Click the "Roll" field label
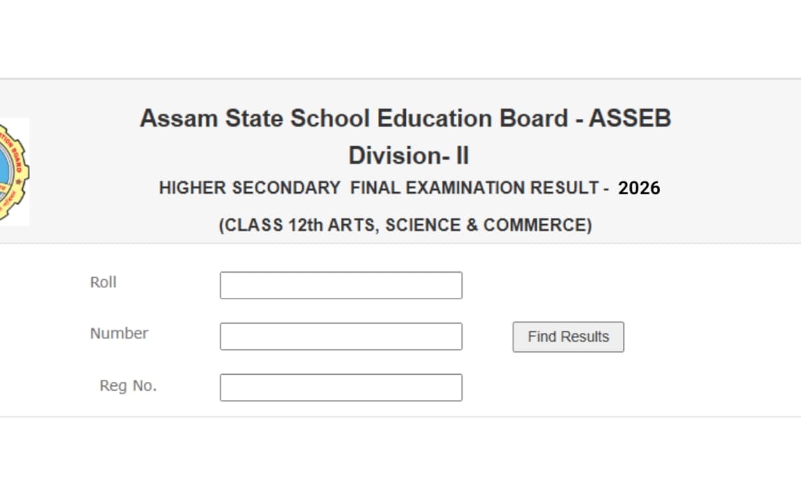 pyautogui.click(x=104, y=282)
